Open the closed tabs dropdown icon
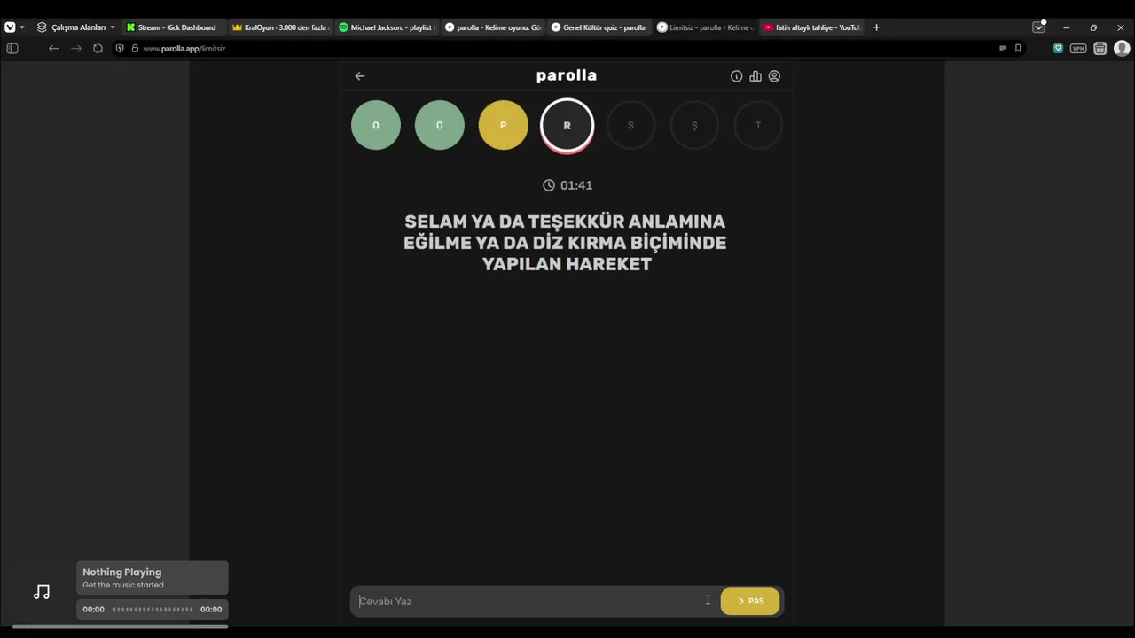 [x=1038, y=27]
